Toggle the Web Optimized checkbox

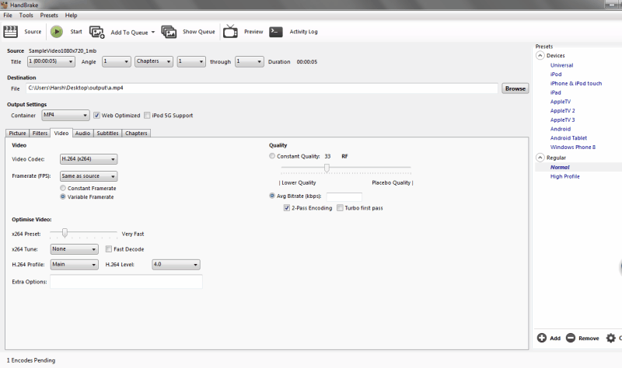[96, 116]
